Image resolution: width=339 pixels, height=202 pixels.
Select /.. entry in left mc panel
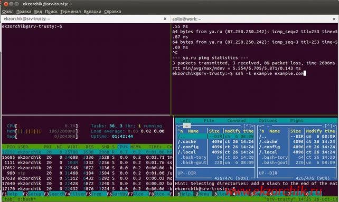click(x=215, y=136)
